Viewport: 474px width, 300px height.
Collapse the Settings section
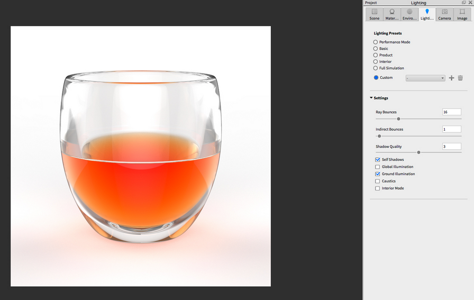point(371,98)
